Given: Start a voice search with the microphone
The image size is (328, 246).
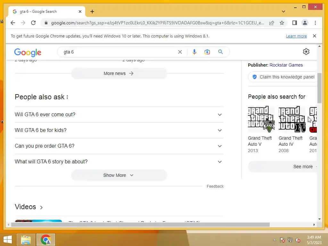Looking at the screenshot, I should tap(194, 52).
